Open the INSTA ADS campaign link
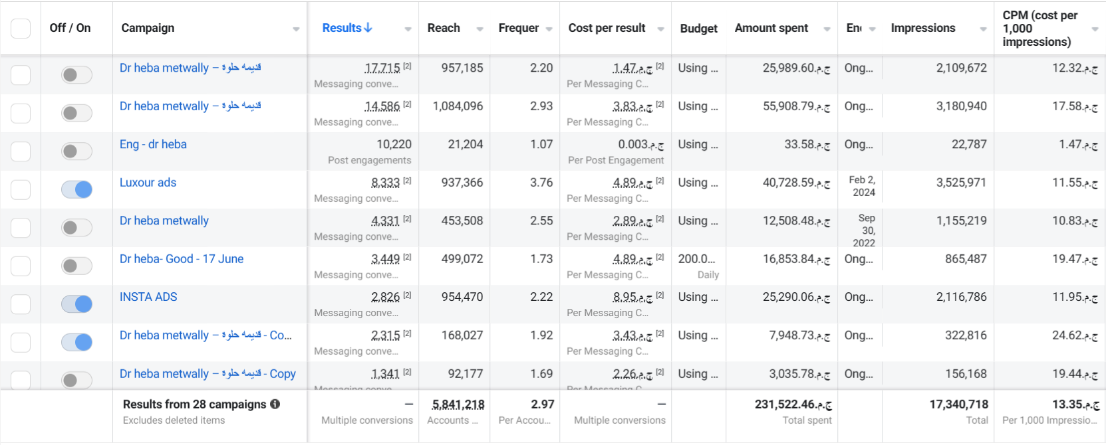Viewport: 1106px width, 445px height. coord(148,297)
